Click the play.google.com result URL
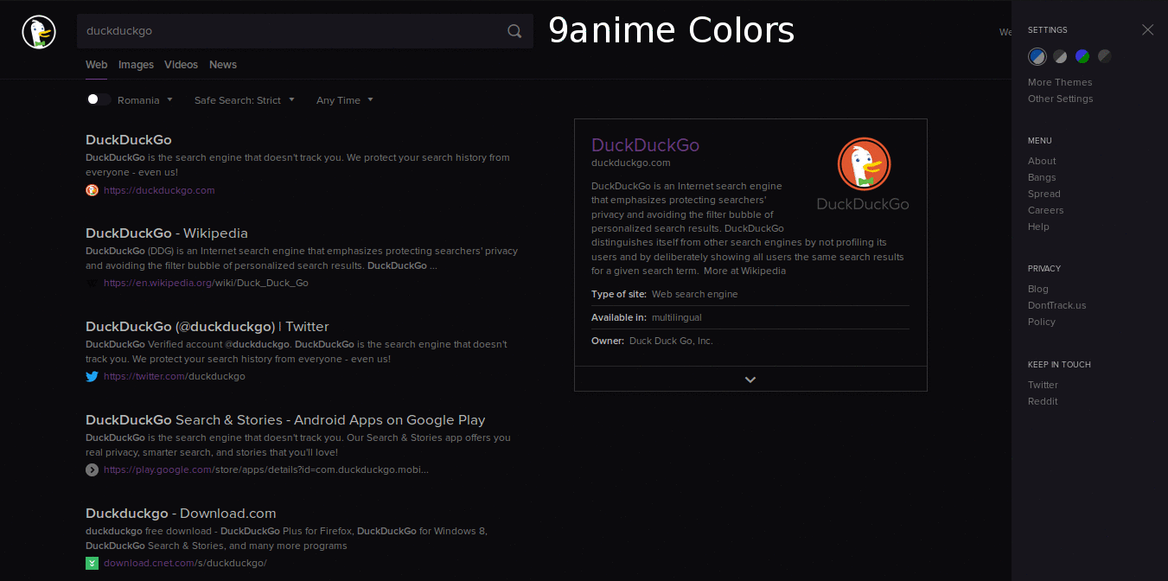Image resolution: width=1168 pixels, height=581 pixels. [x=266, y=469]
